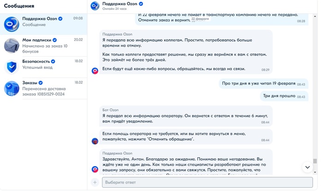Open Безопасность shield avatar
The image size is (323, 191).
click(12, 67)
